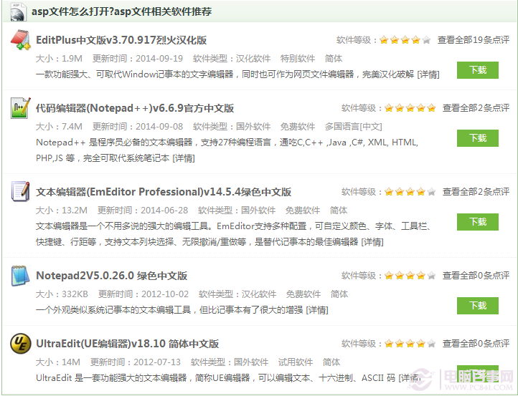
Task: Click the Notepad++ software icon
Action: click(x=21, y=108)
